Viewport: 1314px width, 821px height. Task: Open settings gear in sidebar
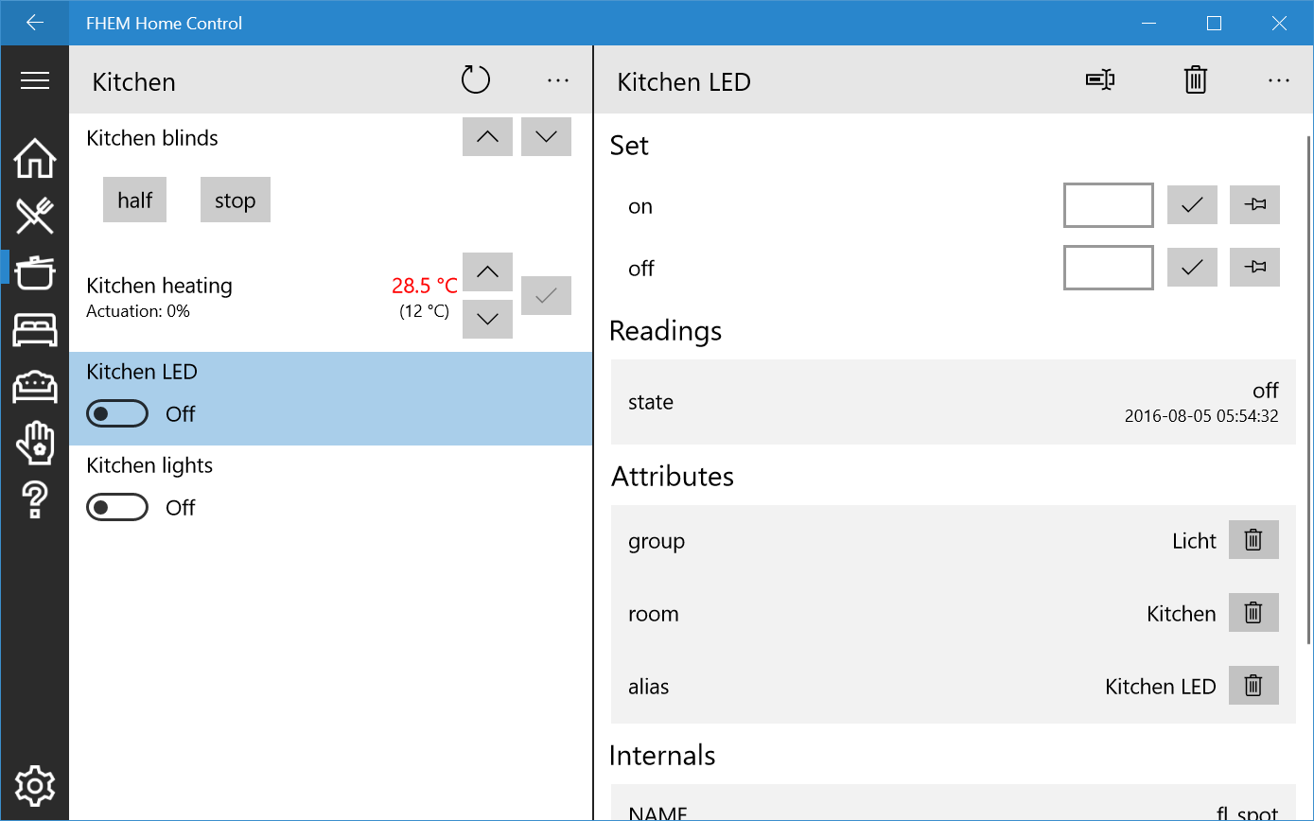(x=35, y=785)
